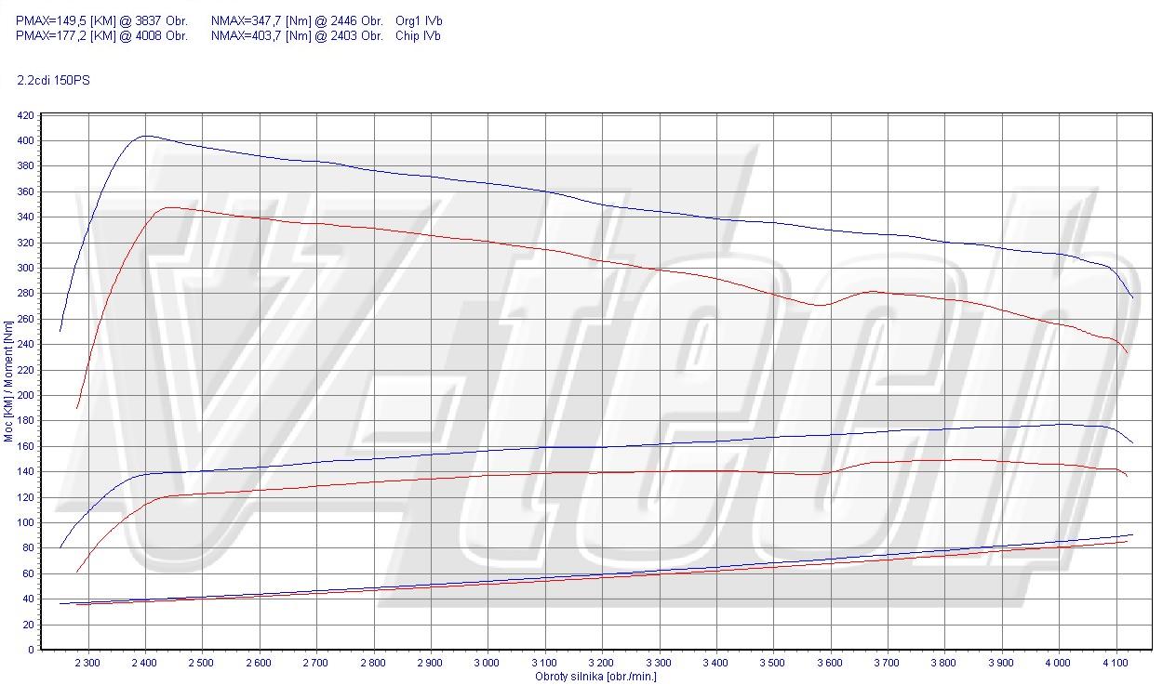This screenshot has width=1176, height=698.
Task: Click the 4 100 tick on the rpm axis
Action: click(x=1115, y=663)
